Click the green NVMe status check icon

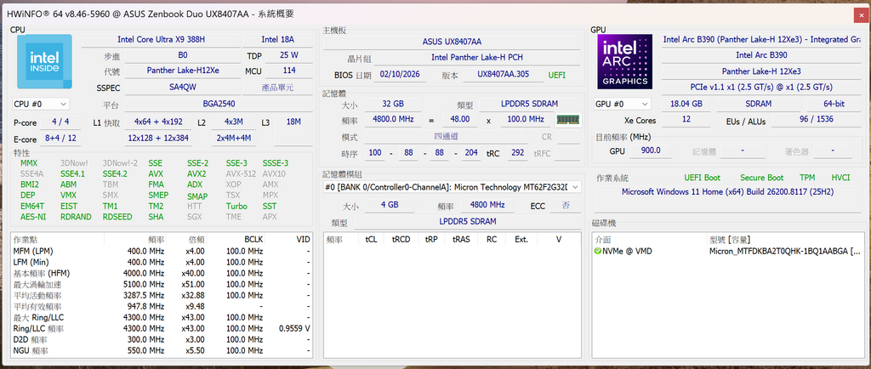pos(598,252)
